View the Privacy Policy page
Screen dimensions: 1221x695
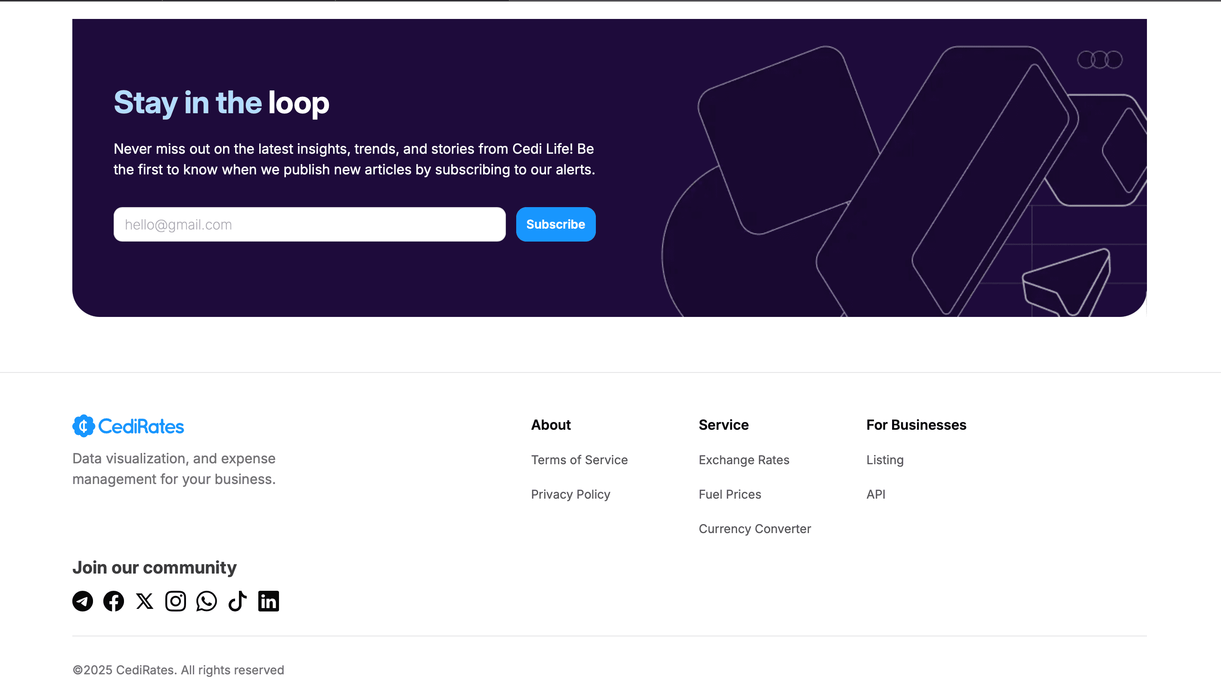(x=570, y=494)
